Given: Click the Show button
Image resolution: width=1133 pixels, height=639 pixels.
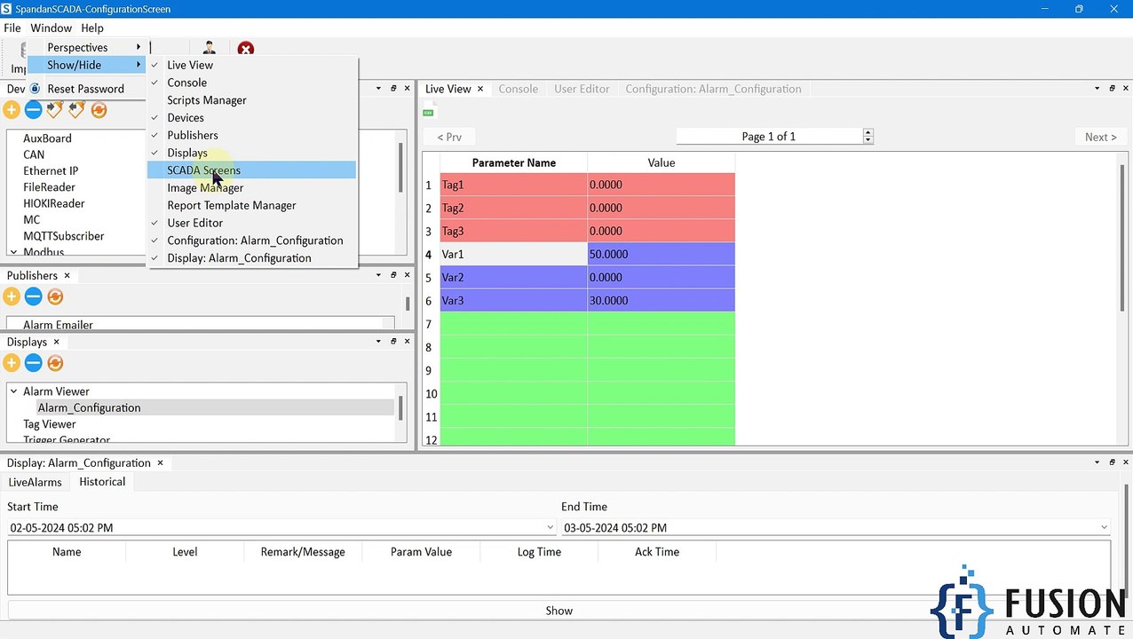Looking at the screenshot, I should click(559, 611).
